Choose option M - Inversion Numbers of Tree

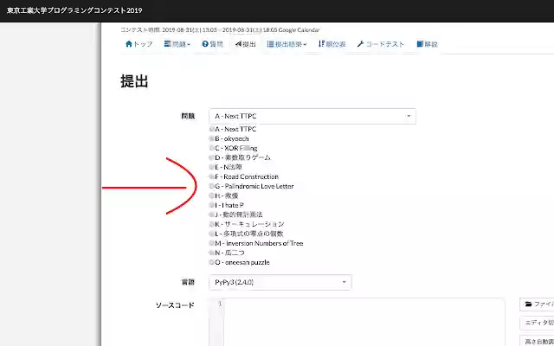point(256,243)
